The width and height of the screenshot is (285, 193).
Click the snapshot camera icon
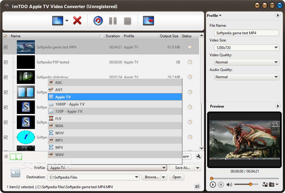click(271, 185)
